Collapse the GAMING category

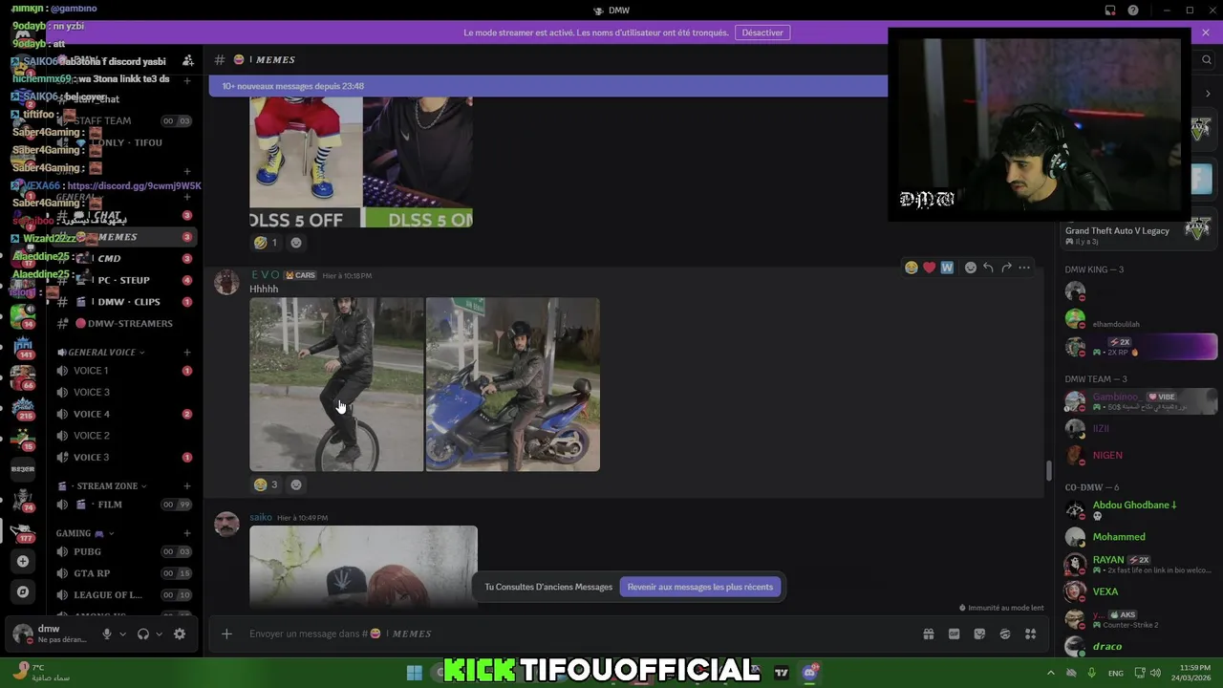pyautogui.click(x=85, y=533)
